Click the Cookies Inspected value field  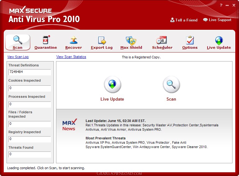(30, 88)
